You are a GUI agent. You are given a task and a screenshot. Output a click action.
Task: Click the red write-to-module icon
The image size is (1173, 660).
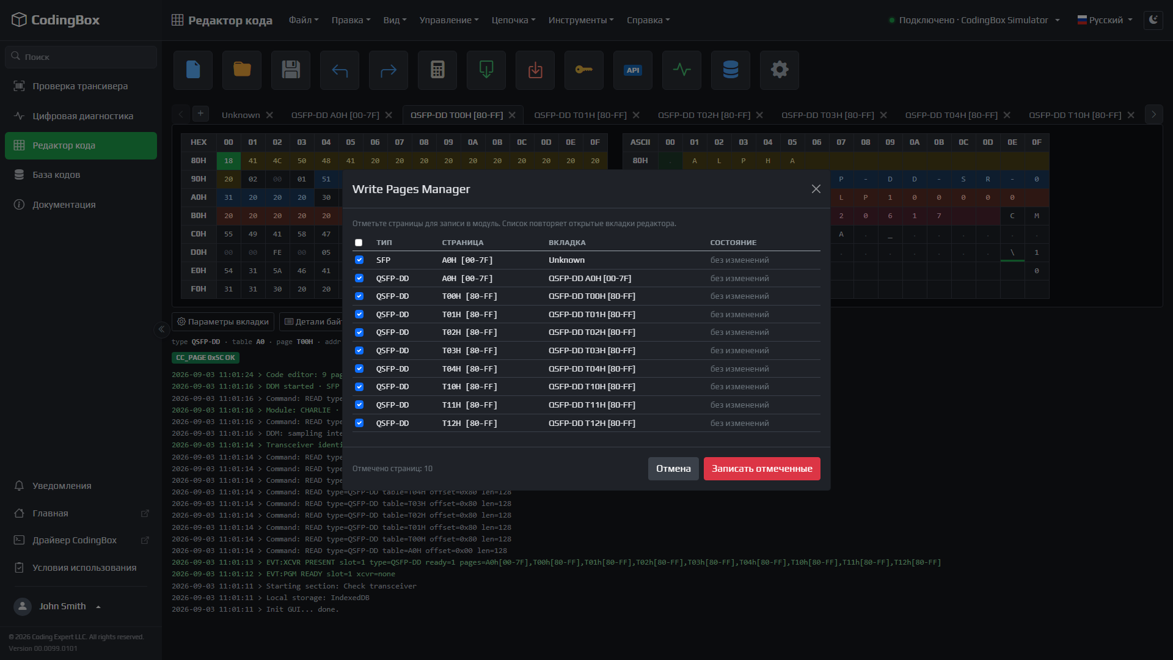click(x=535, y=70)
